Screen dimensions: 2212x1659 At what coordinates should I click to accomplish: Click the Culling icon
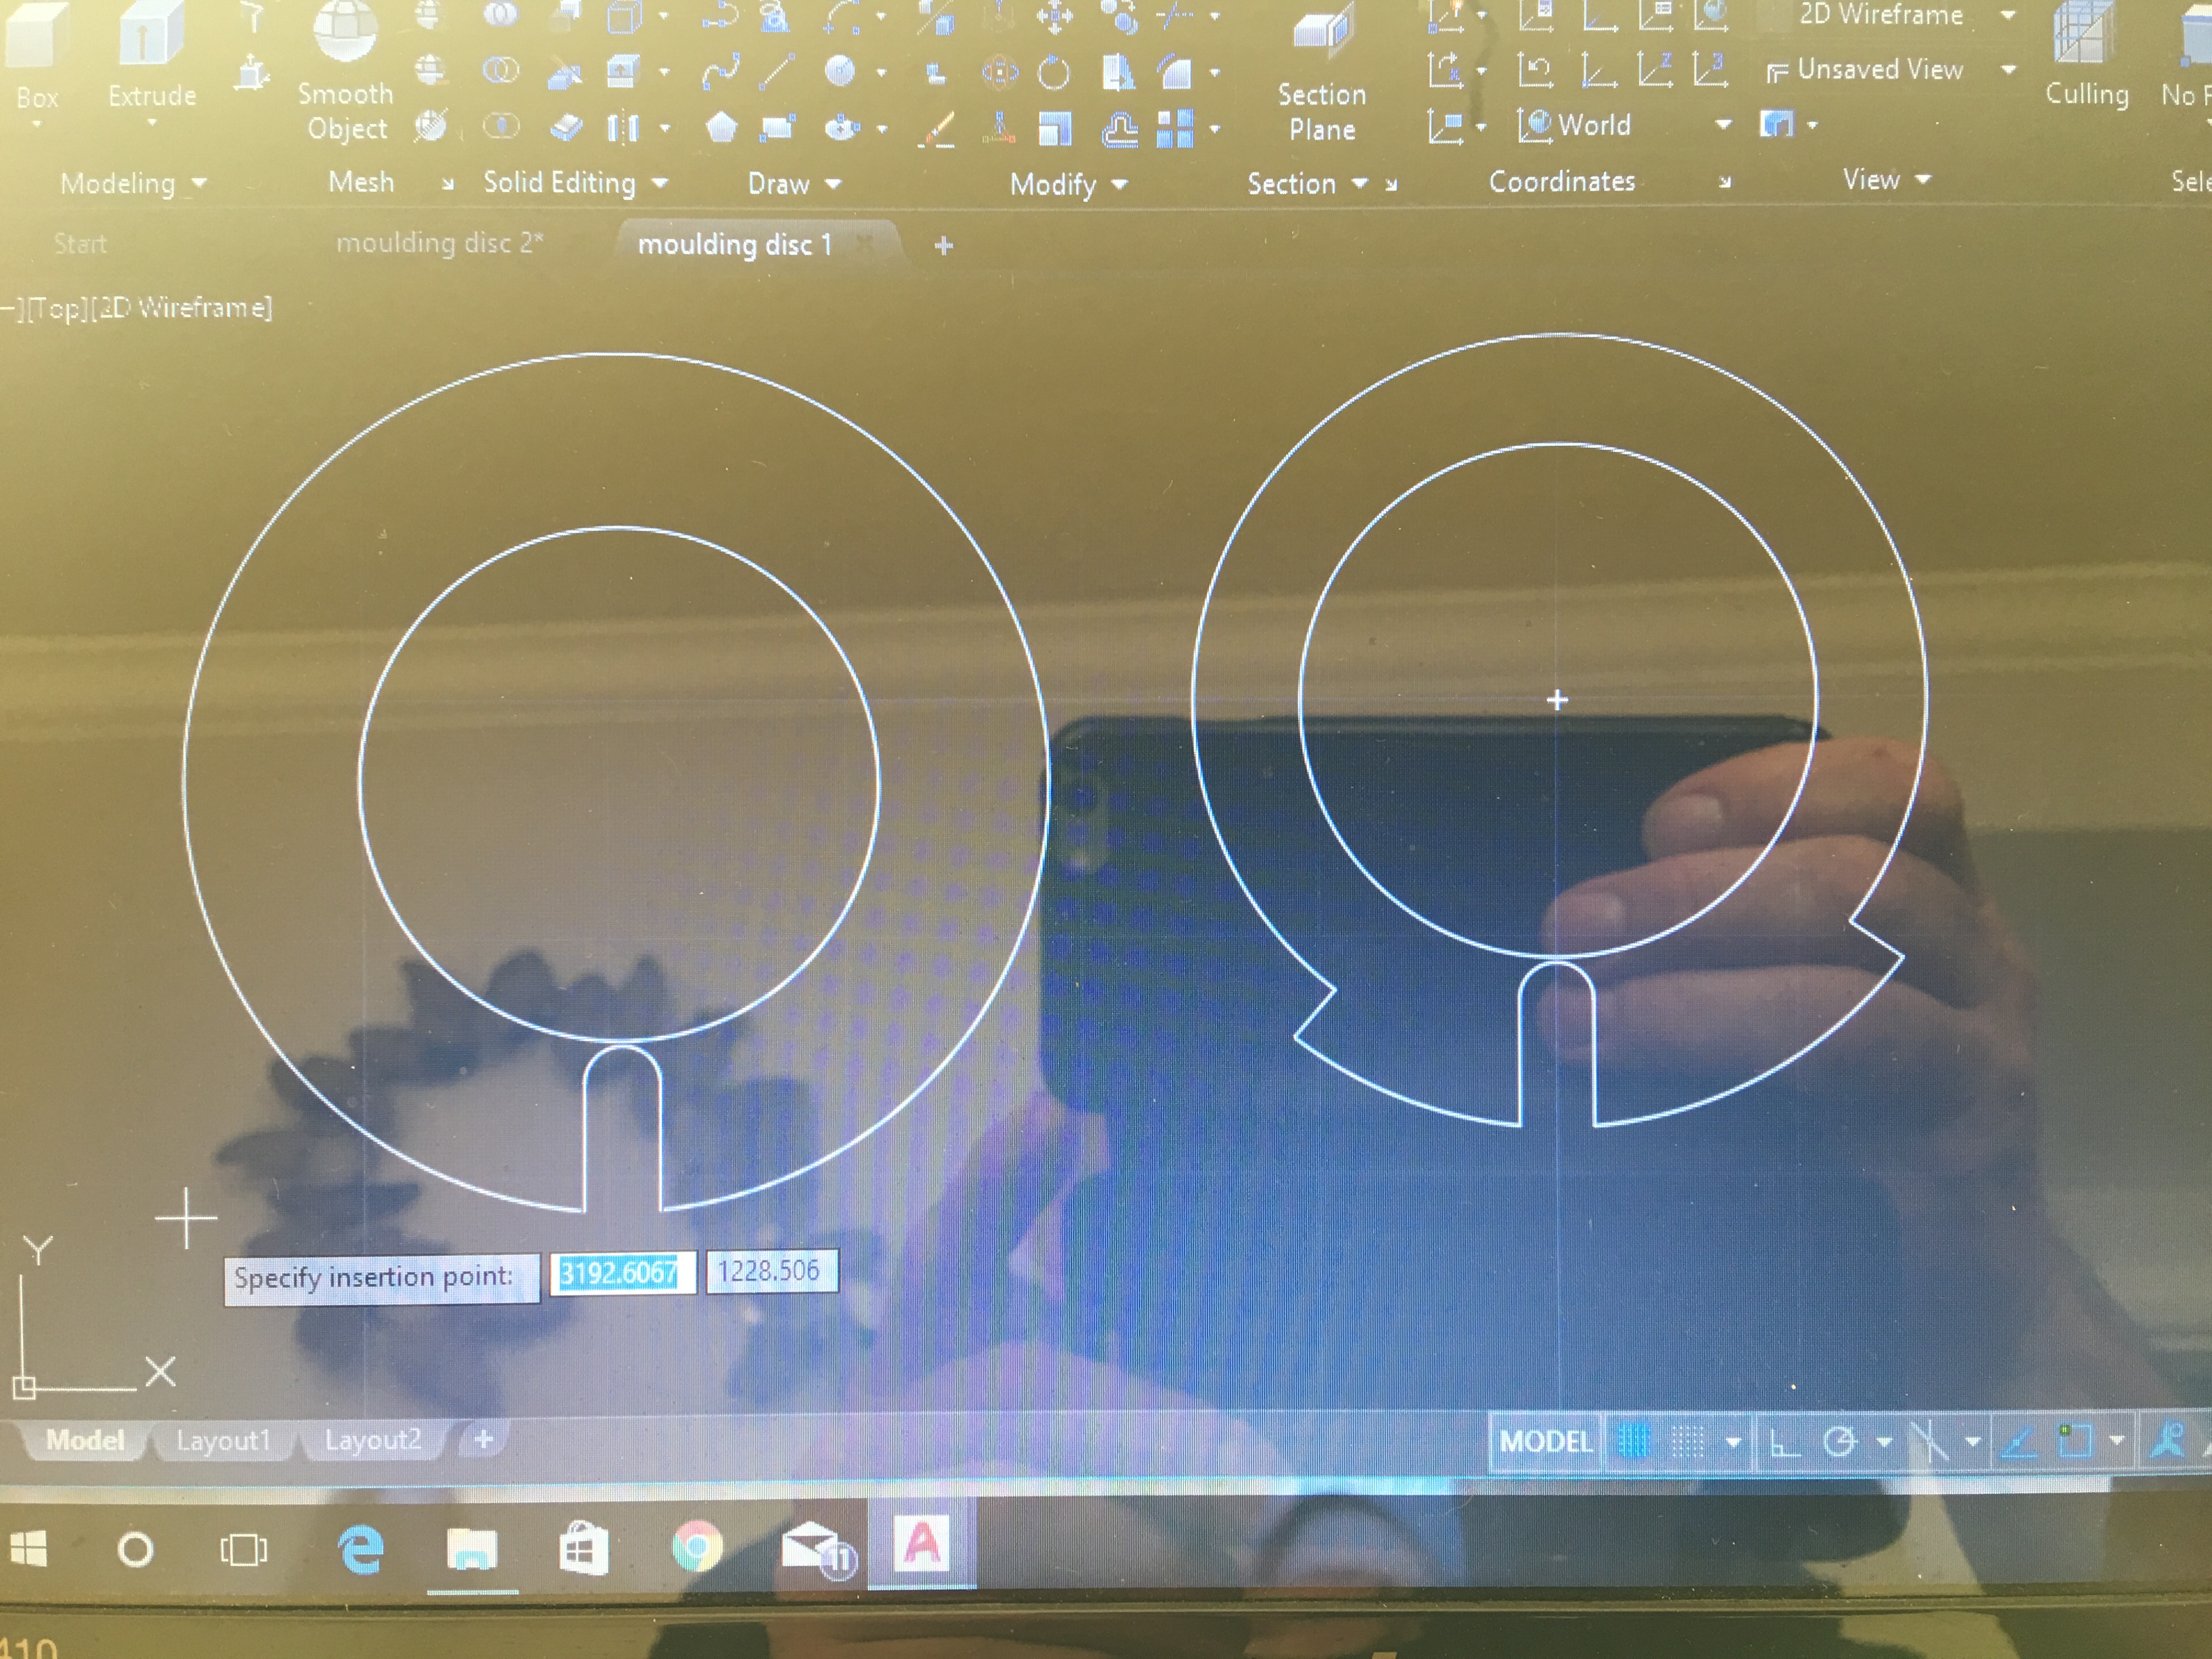click(2086, 55)
